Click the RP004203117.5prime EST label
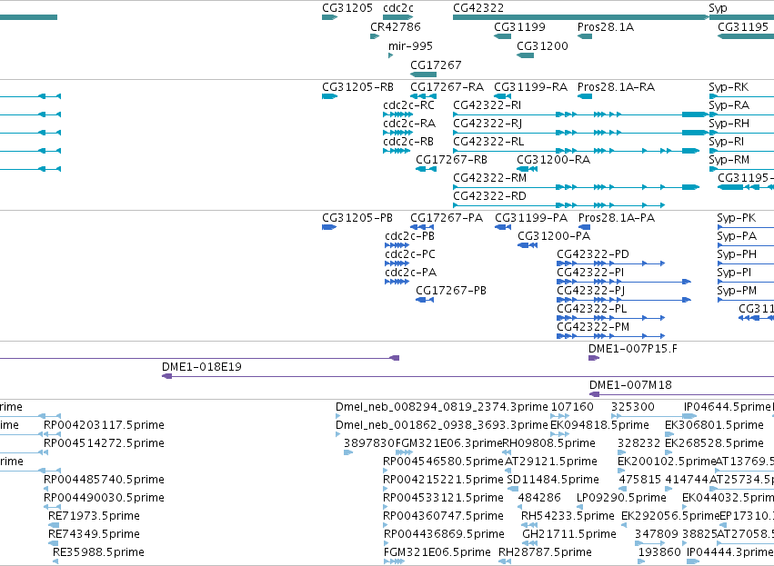The height and width of the screenshot is (566, 774). pyautogui.click(x=104, y=425)
